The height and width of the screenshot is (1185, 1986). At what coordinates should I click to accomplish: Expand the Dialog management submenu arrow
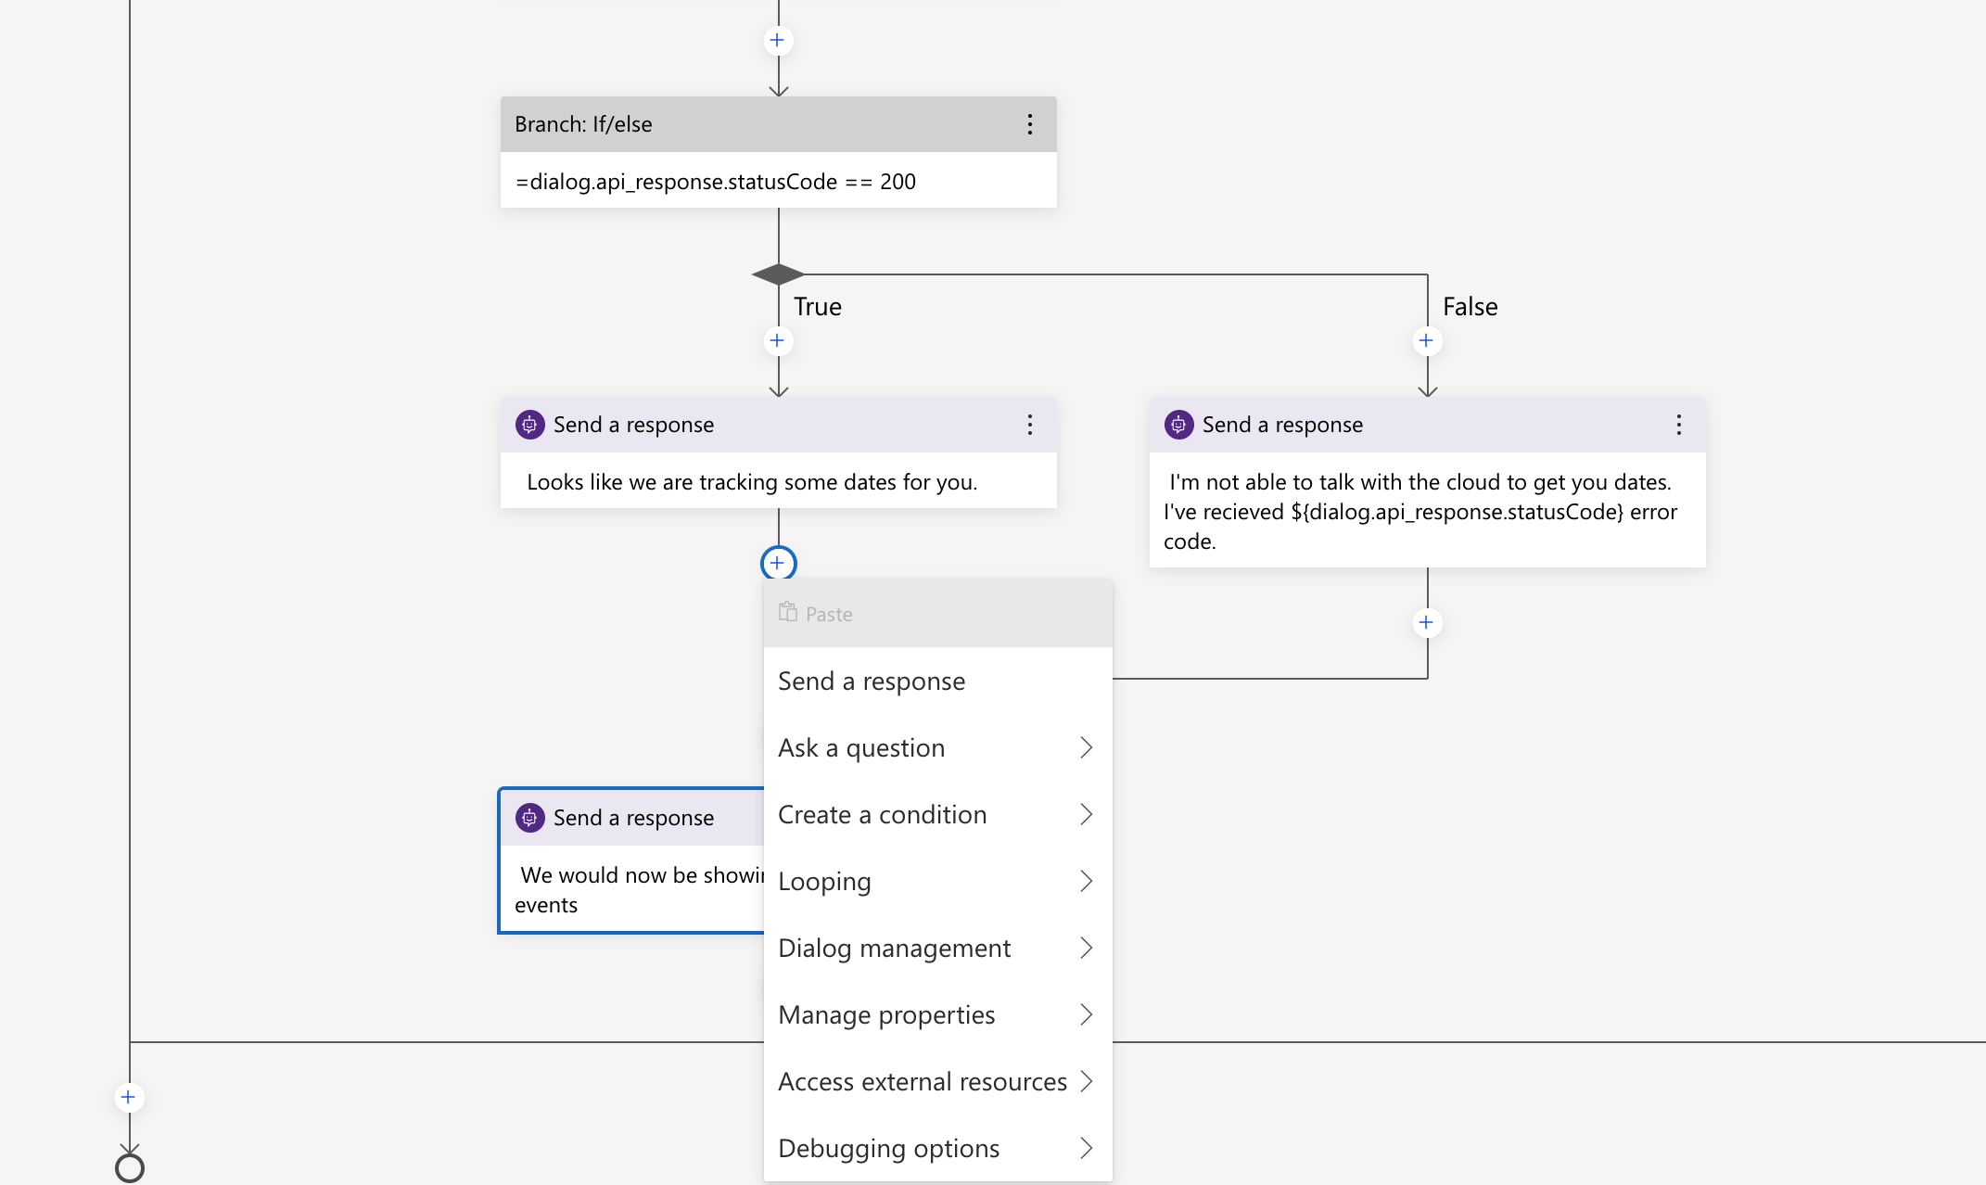1087,948
